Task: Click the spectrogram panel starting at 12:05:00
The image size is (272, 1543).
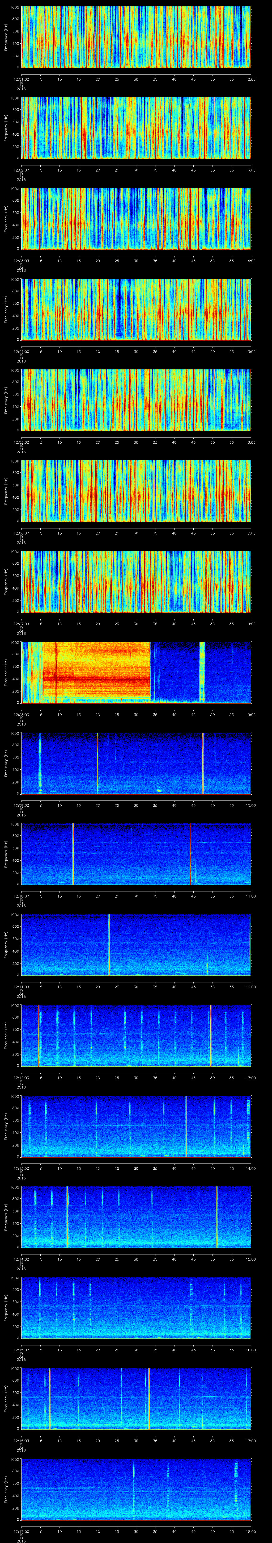Action: [136, 400]
